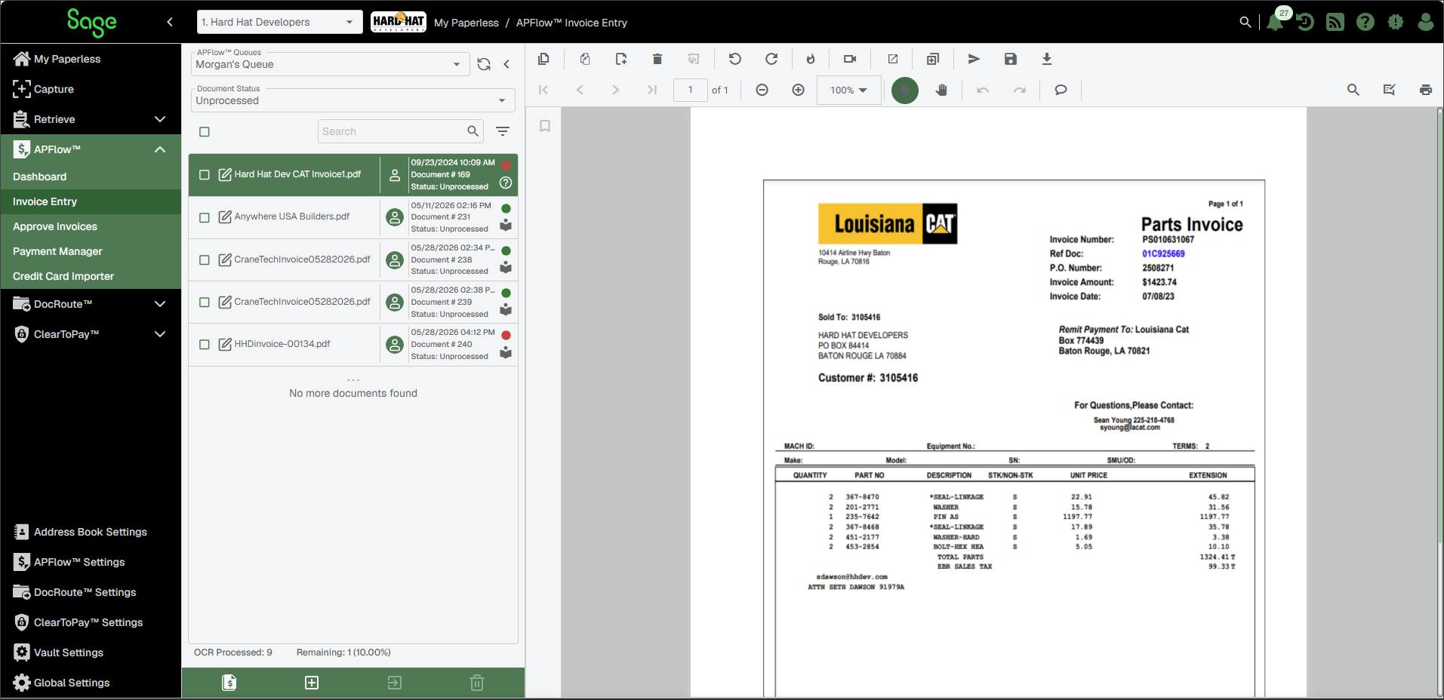Click global search magnifier in header
Screen dimensions: 1444x700
[x=1245, y=22]
